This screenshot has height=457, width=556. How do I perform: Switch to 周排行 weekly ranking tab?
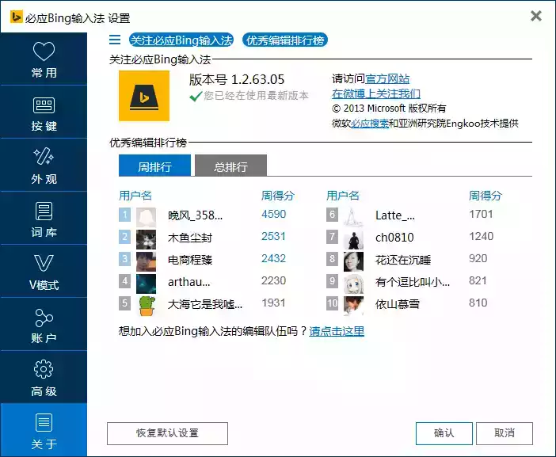154,166
